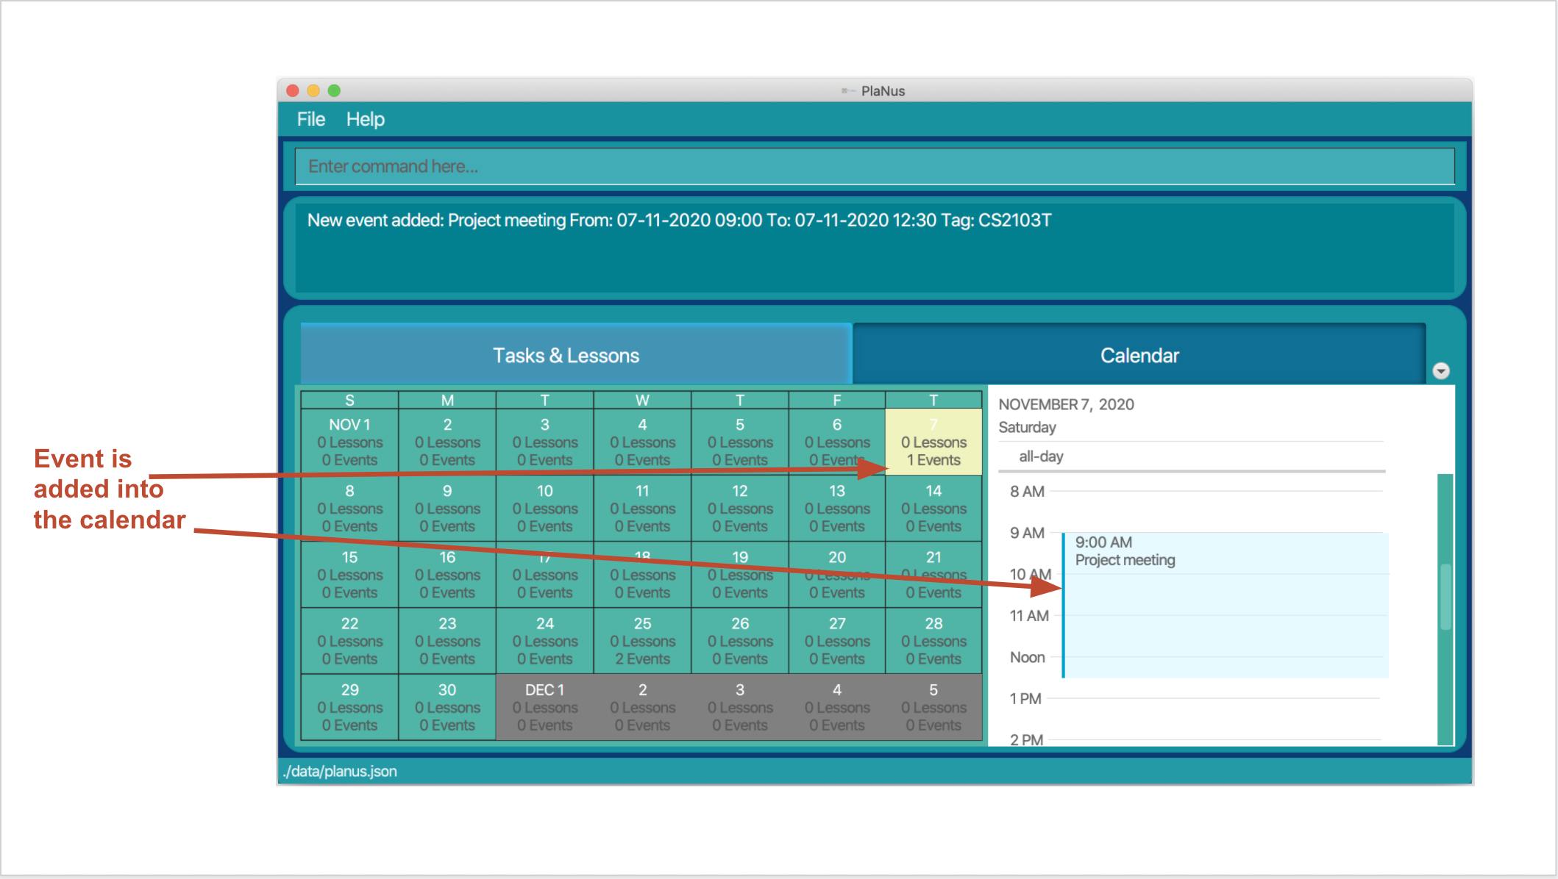Select November 6 in the calendar
The width and height of the screenshot is (1558, 879).
(837, 442)
